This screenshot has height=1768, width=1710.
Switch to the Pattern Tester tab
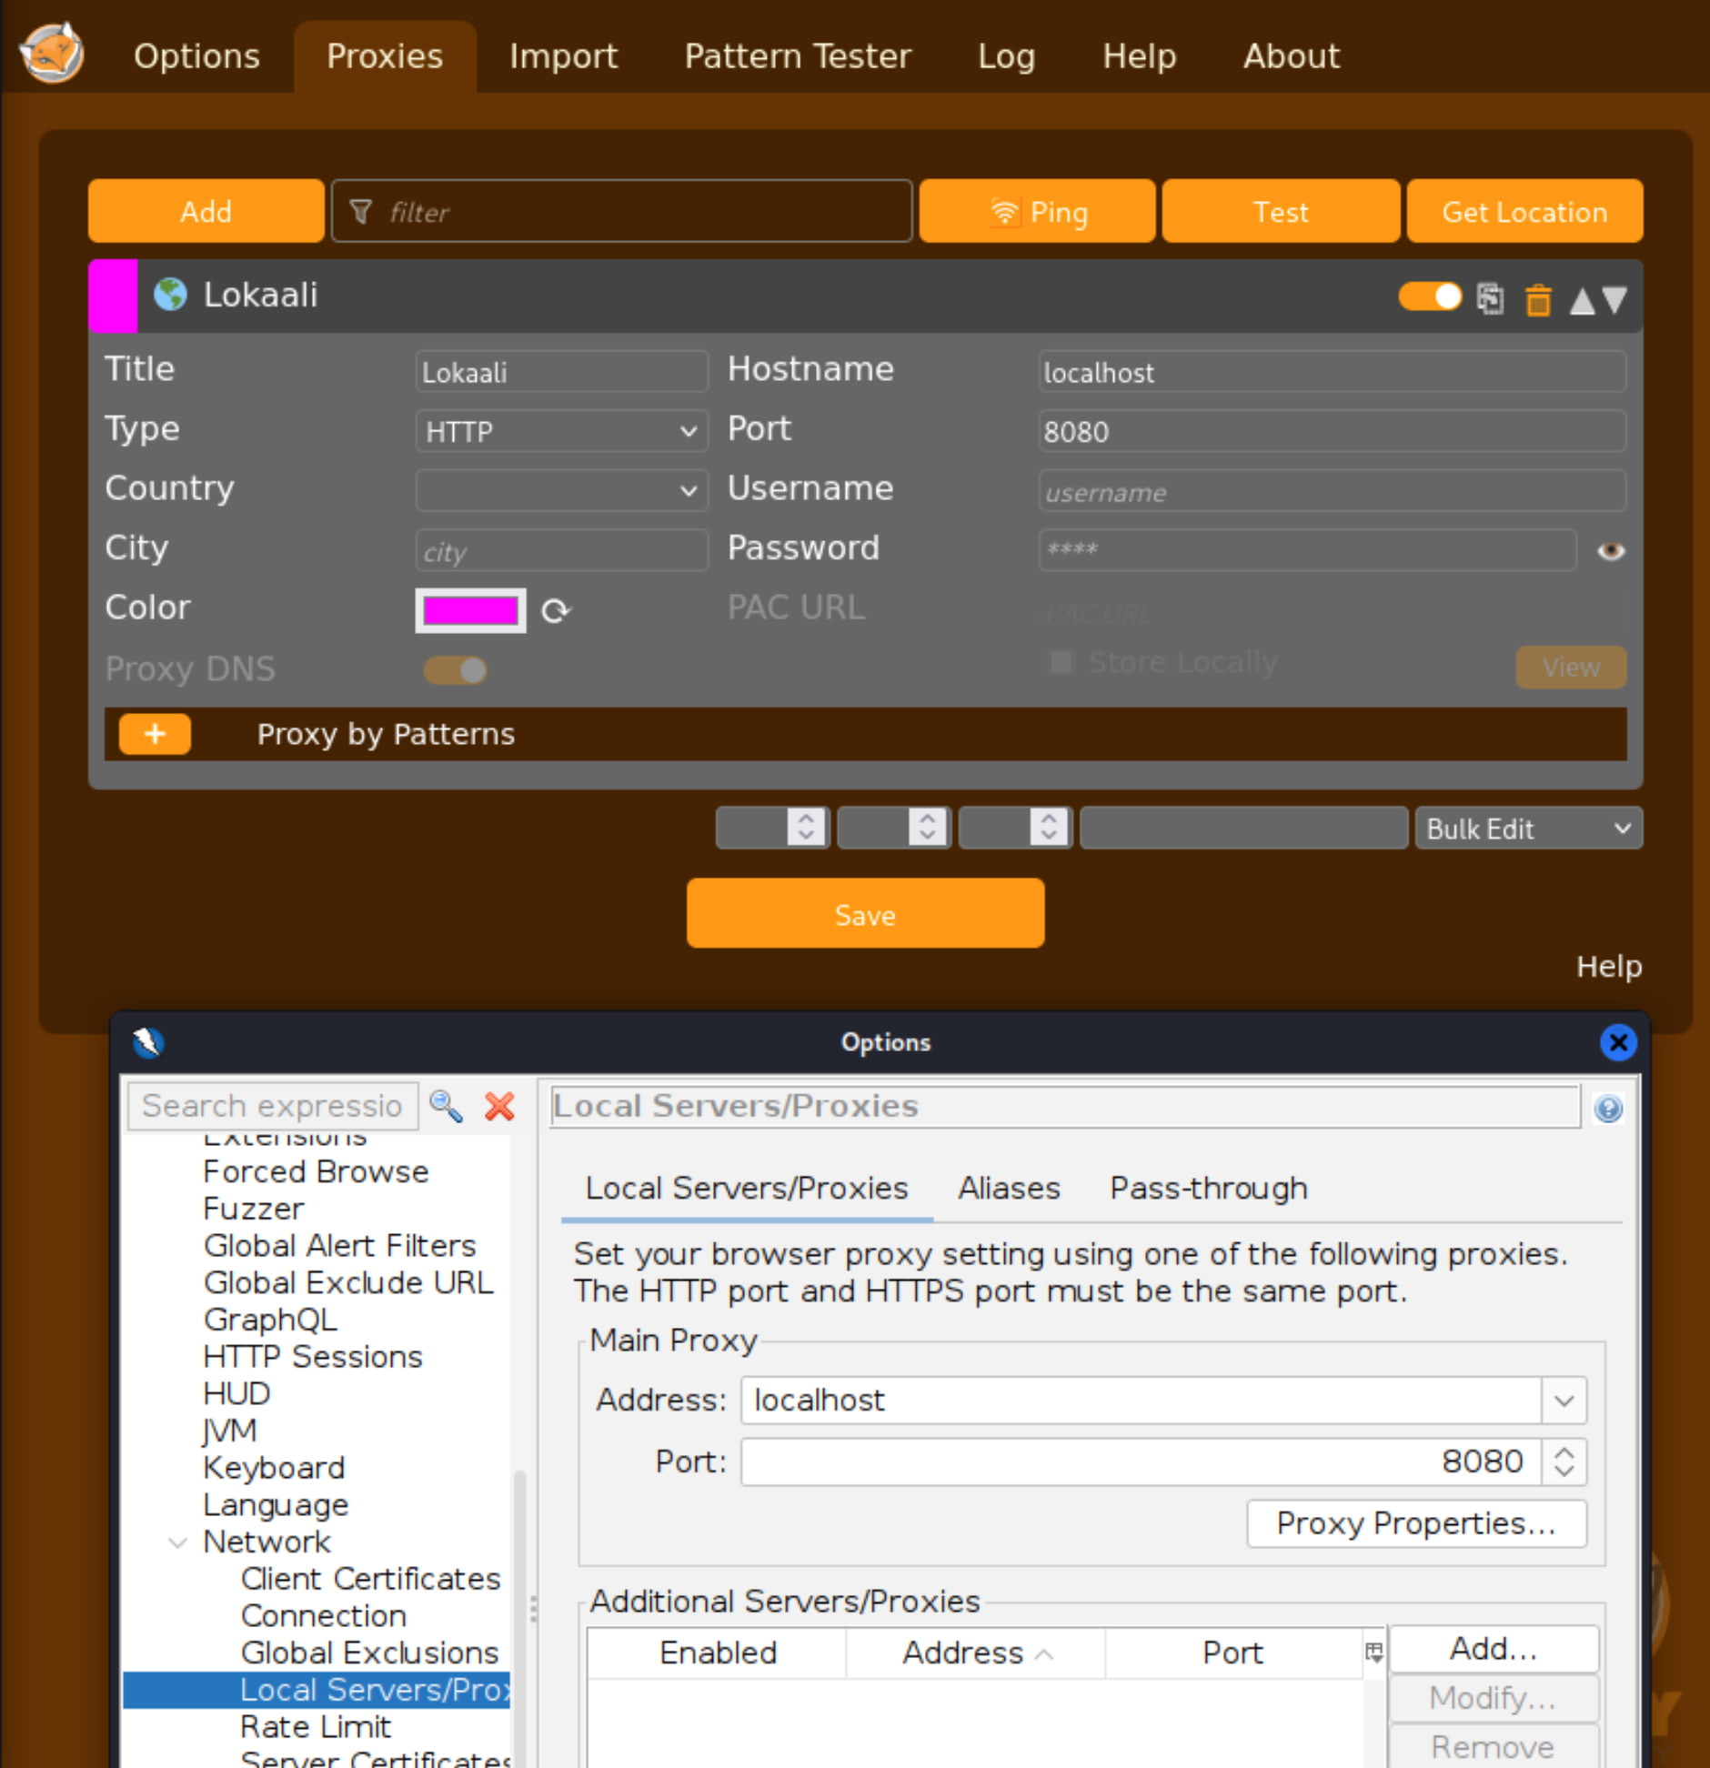[797, 56]
